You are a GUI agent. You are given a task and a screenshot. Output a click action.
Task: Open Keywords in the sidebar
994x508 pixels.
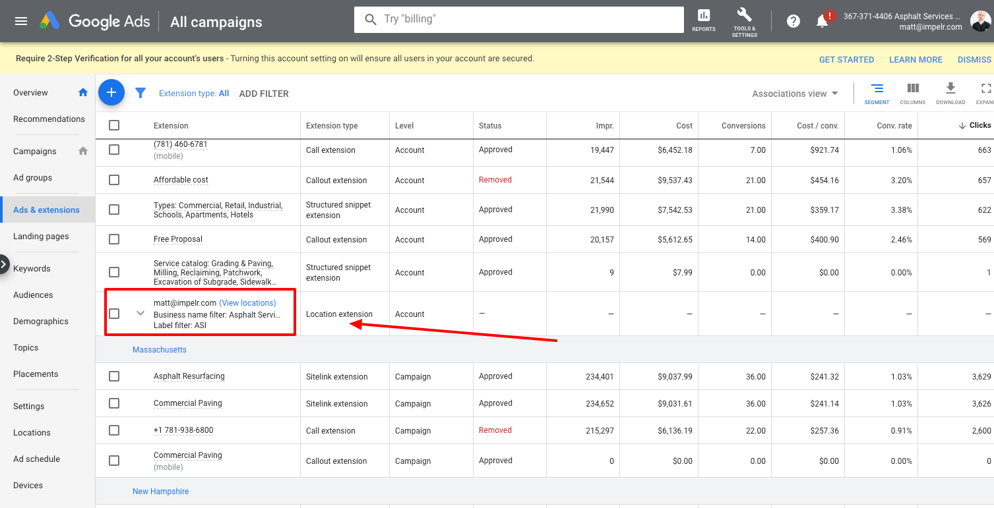coord(32,269)
